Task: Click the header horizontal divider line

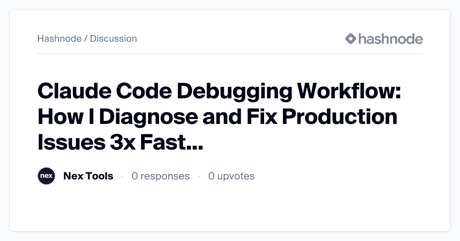Action: click(230, 54)
